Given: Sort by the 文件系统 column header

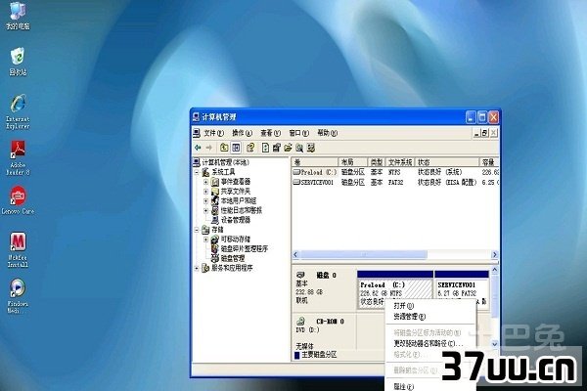Looking at the screenshot, I should point(400,162).
